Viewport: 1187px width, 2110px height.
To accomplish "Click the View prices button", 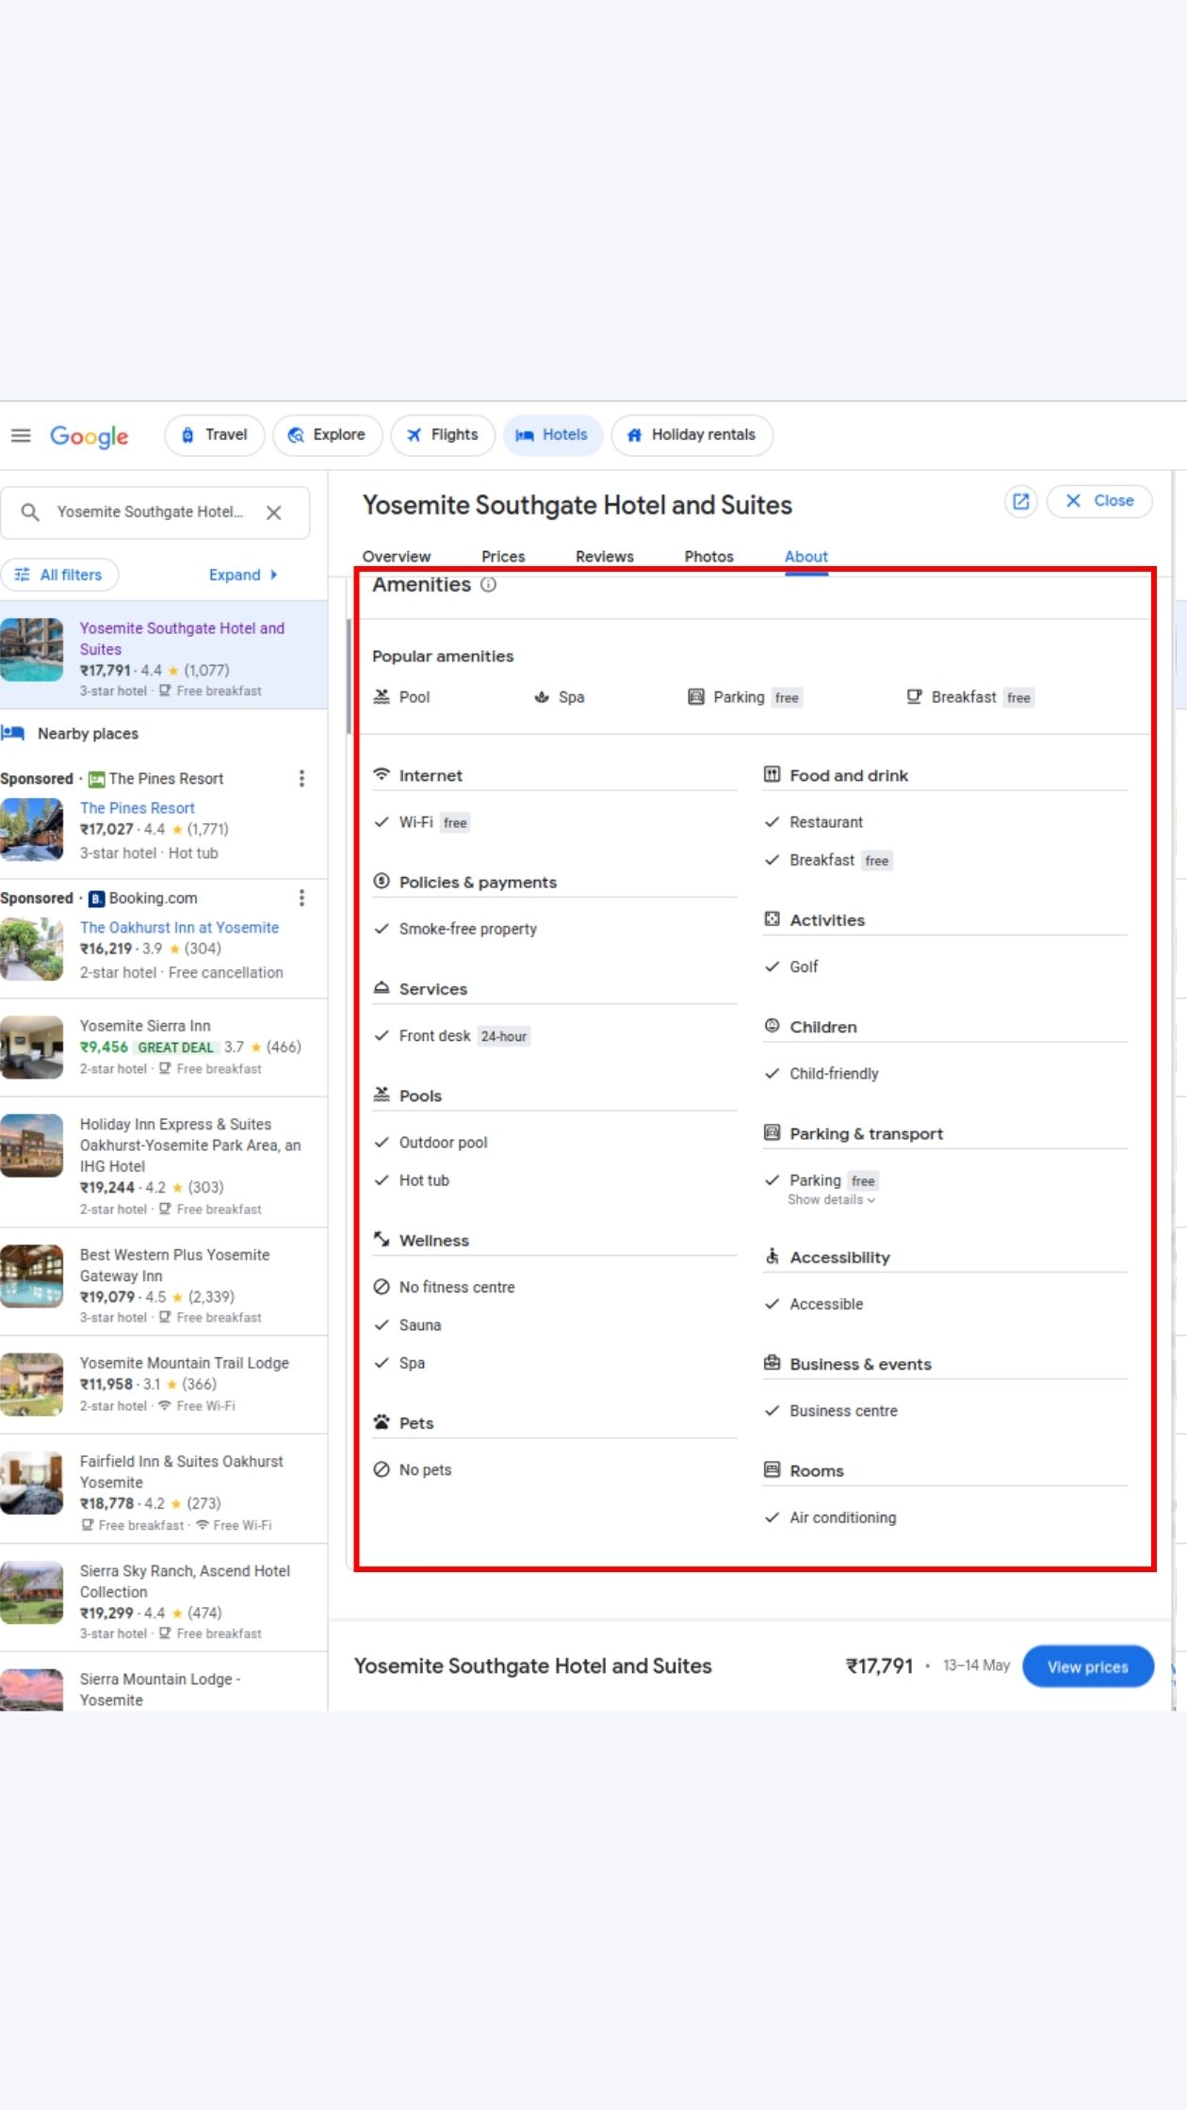I will (1087, 1666).
